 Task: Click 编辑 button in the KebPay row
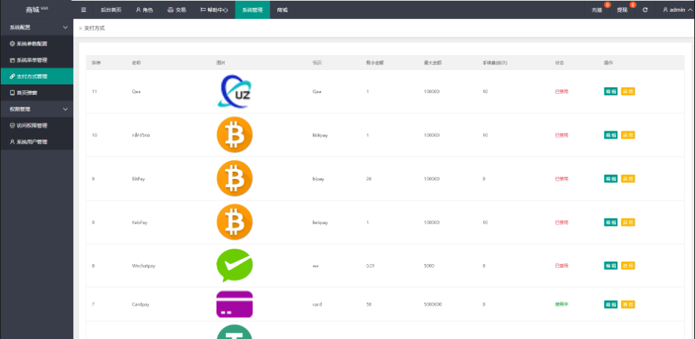click(611, 222)
